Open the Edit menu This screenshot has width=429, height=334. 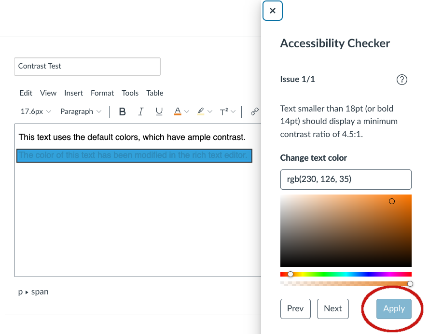coord(26,93)
